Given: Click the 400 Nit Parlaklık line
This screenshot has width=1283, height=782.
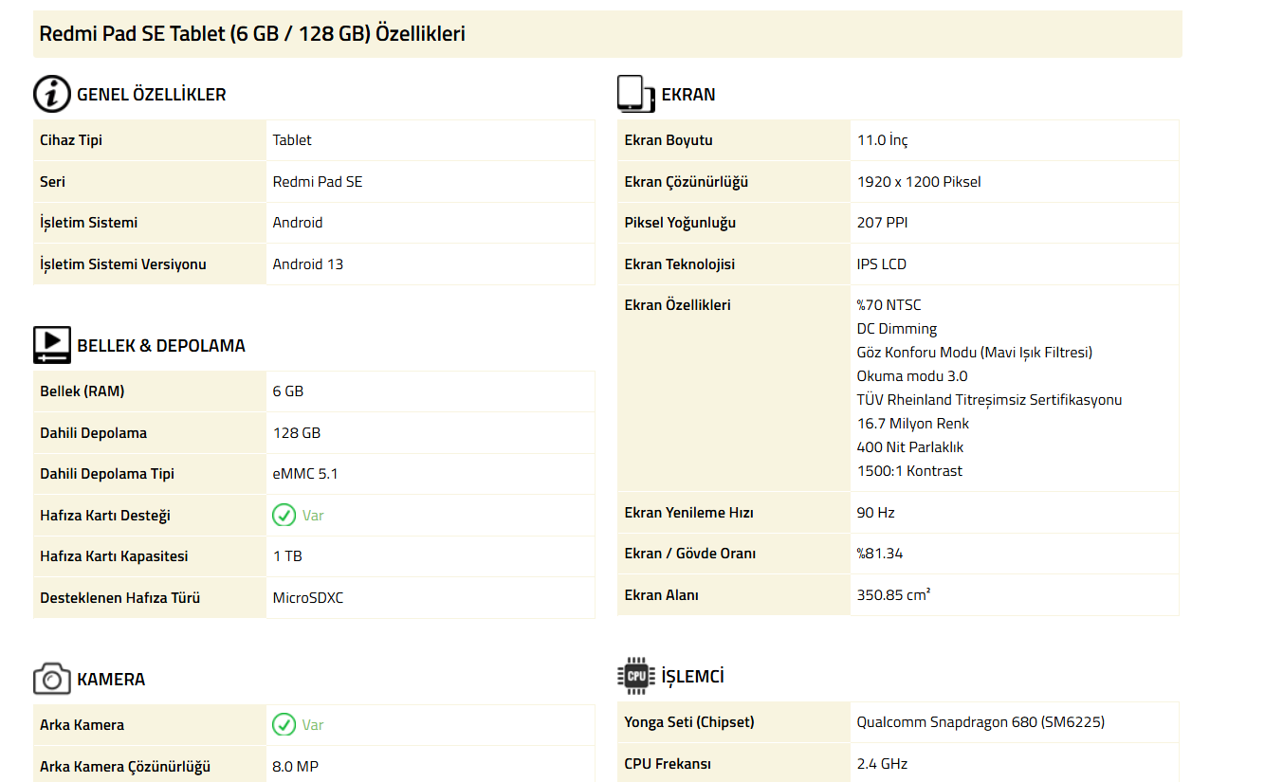Looking at the screenshot, I should (910, 447).
